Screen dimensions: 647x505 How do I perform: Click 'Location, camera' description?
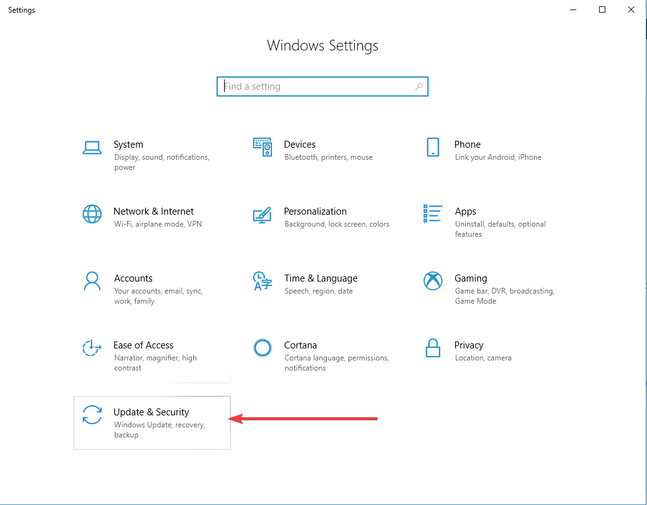[483, 358]
